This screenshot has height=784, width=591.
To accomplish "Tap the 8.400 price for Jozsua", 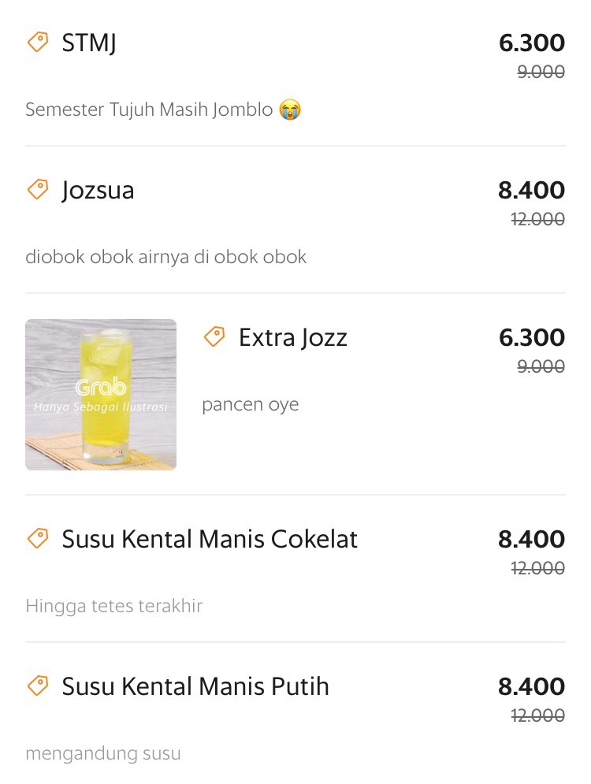I will point(531,190).
